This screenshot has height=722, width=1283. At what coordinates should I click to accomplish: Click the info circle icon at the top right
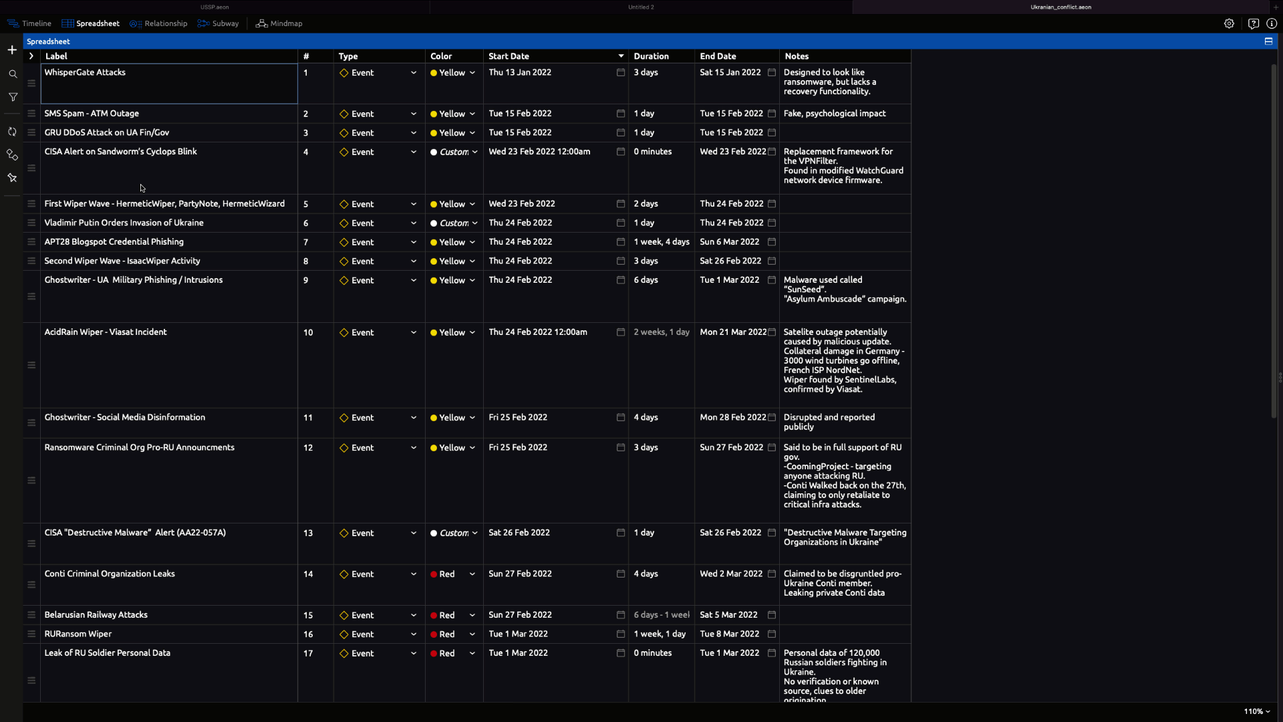pos(1272,23)
